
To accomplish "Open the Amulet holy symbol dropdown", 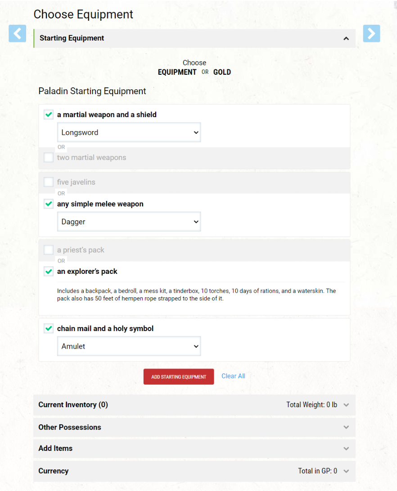I will coord(129,346).
